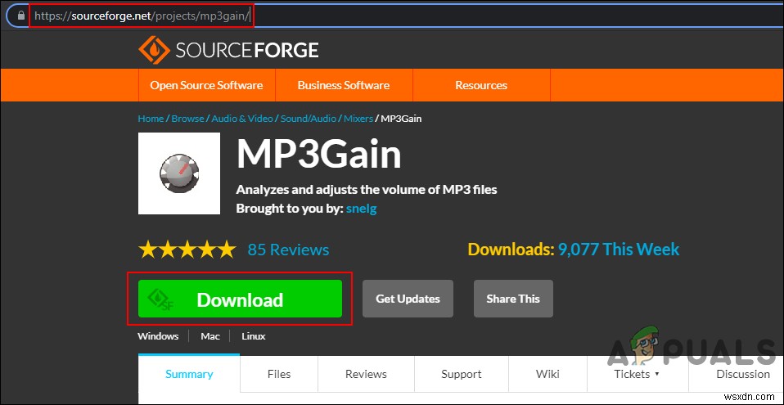
Task: Open the Sound/Audio breadcrumb category
Action: (x=308, y=119)
